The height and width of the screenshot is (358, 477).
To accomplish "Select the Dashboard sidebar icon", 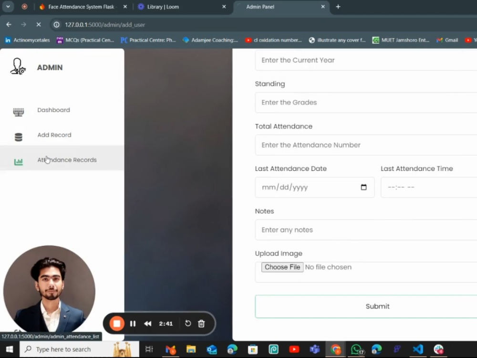I will click(x=18, y=110).
